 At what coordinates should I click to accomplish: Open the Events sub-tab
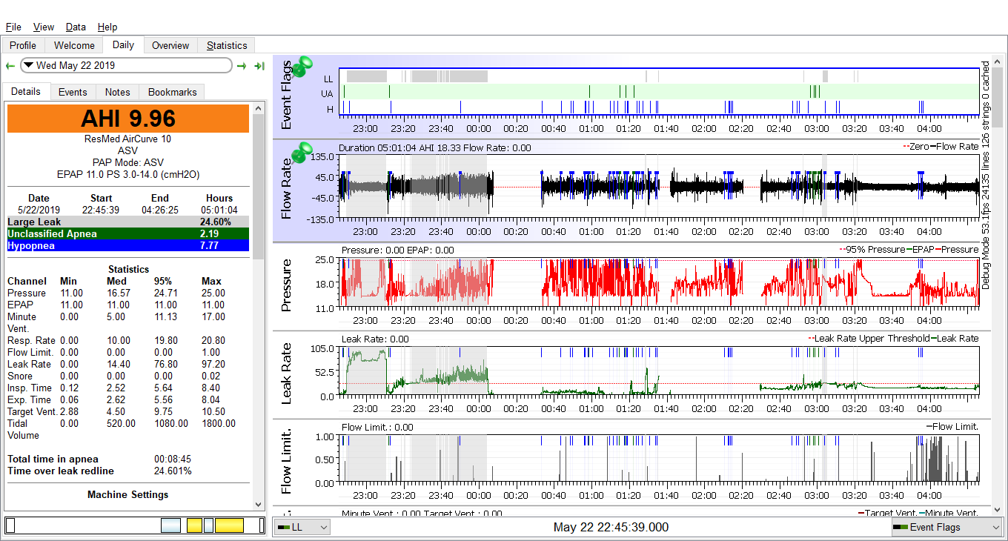click(73, 92)
